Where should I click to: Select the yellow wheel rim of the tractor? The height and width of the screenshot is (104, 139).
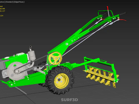[x=61, y=81]
